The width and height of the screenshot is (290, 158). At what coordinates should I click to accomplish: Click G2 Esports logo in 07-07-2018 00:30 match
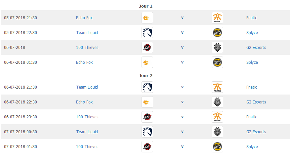pos(217,132)
